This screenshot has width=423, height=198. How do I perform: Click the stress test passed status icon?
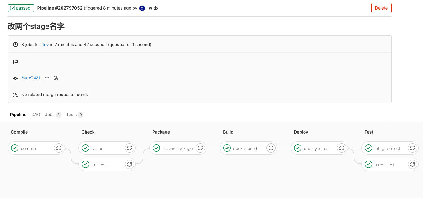tap(369, 164)
